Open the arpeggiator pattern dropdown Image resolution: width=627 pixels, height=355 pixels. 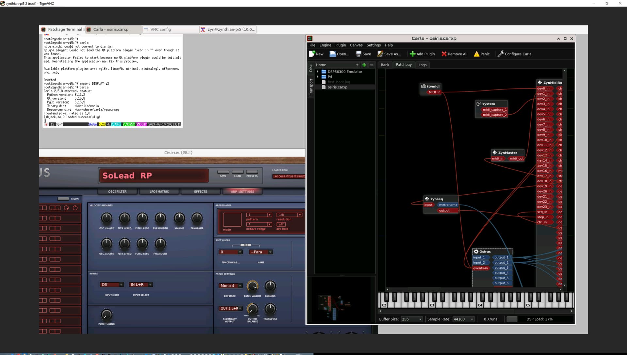[x=259, y=215]
